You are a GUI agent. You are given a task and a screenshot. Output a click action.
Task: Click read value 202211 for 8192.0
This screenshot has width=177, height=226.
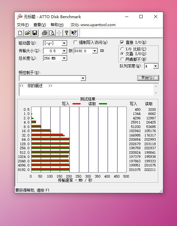click(x=150, y=170)
